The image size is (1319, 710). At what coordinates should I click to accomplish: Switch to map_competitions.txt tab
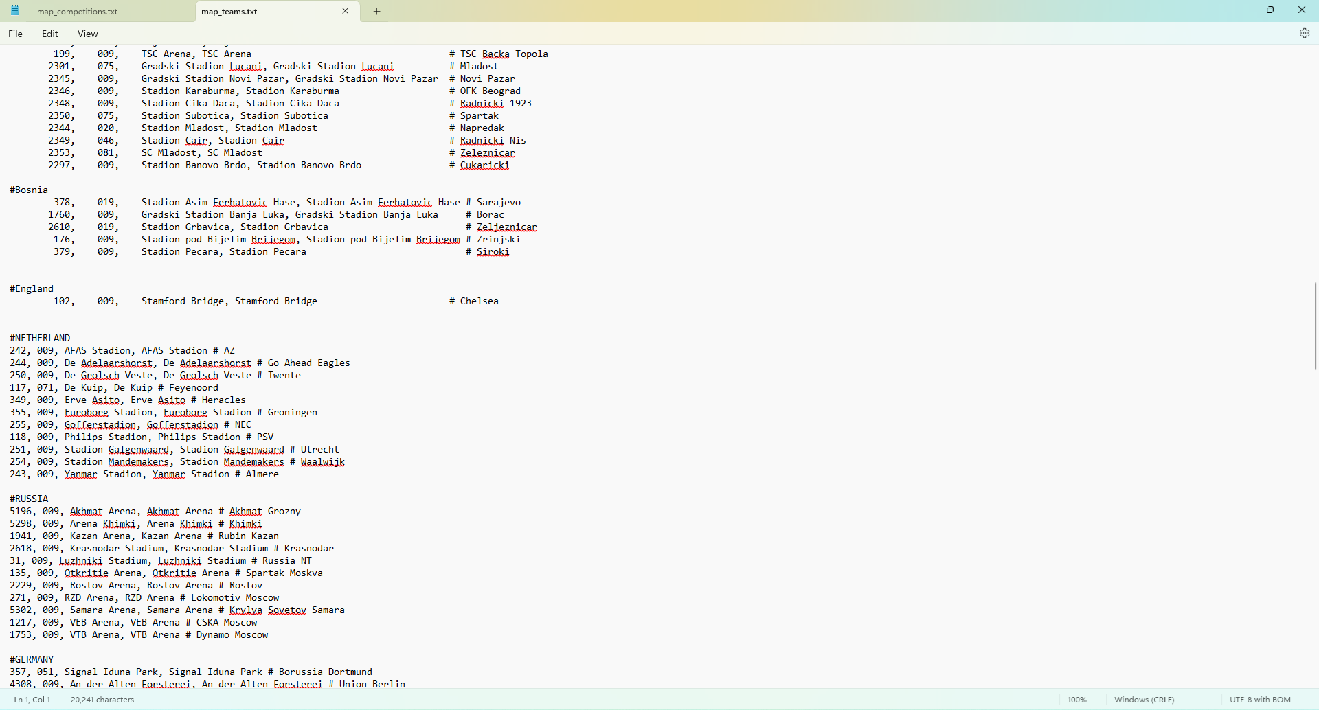[x=77, y=12]
